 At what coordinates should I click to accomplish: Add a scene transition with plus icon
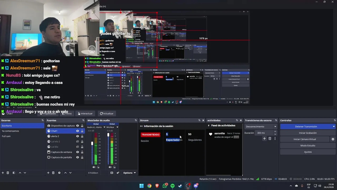(265, 139)
